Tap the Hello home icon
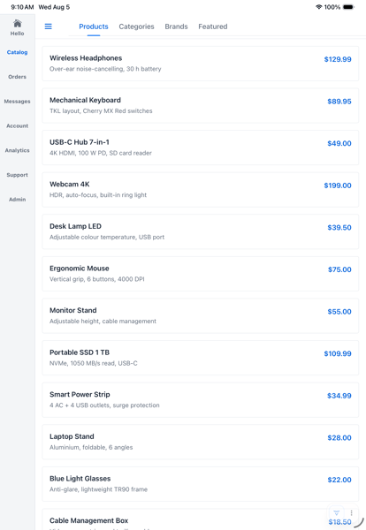366x530 pixels. coord(18,23)
